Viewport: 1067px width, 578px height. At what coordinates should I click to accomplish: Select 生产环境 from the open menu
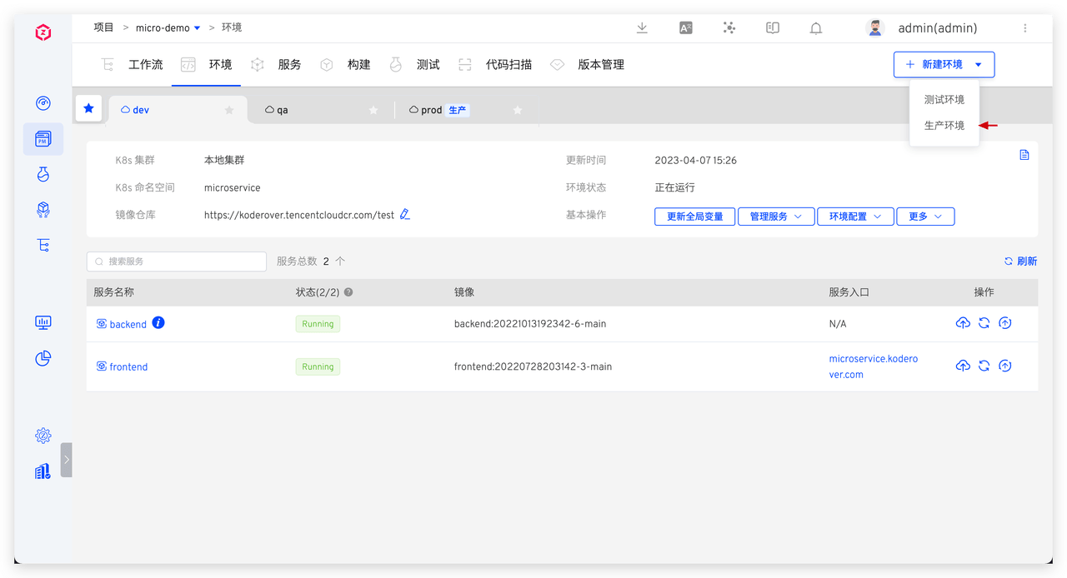pos(944,125)
